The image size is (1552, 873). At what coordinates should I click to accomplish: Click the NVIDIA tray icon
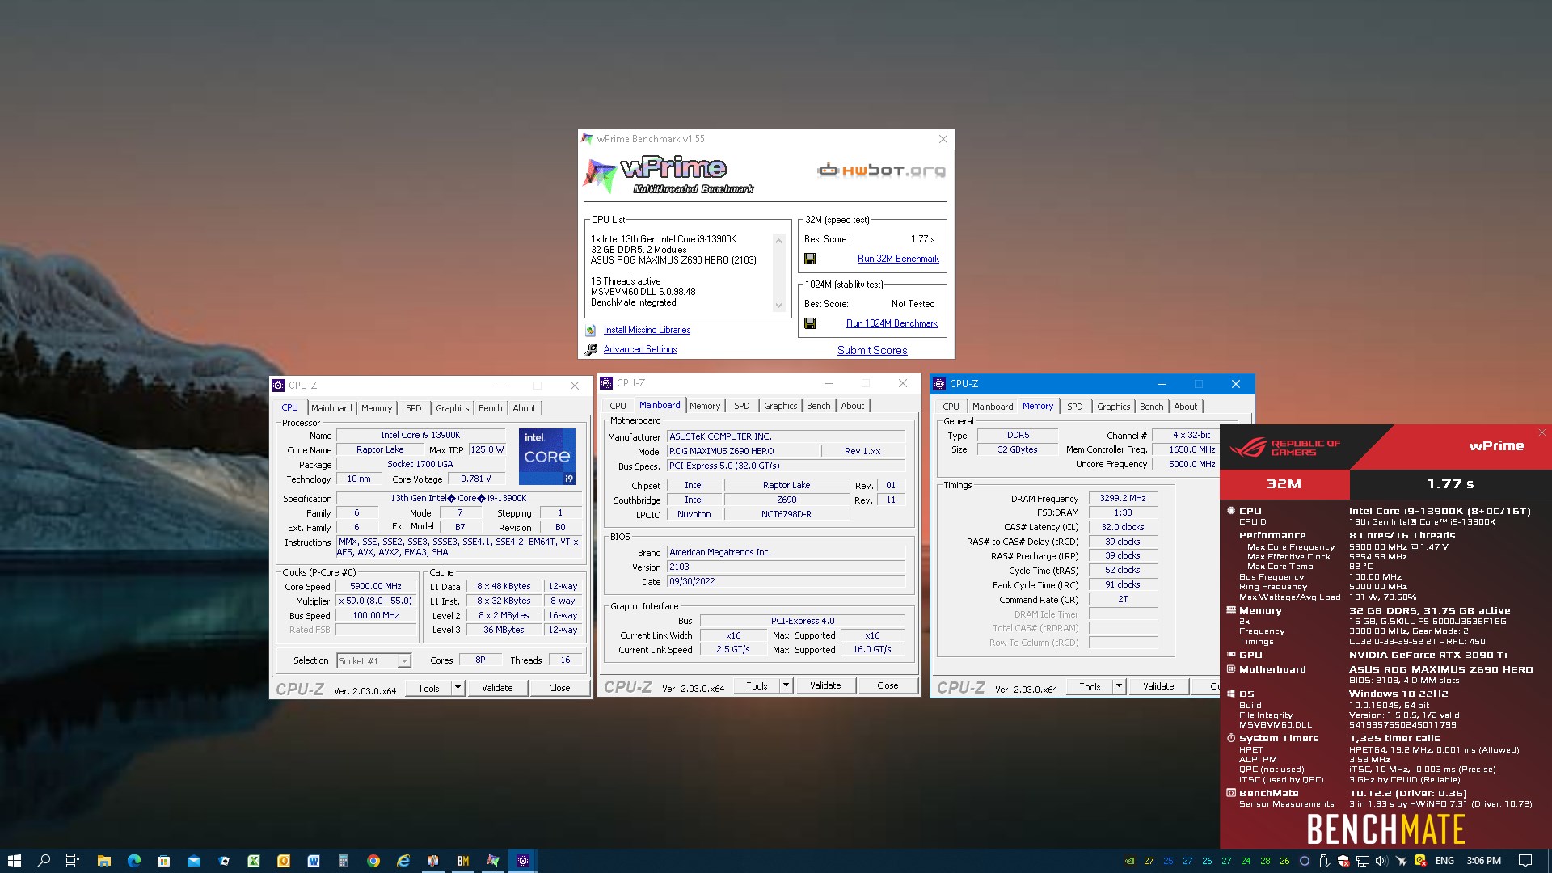coord(1129,861)
